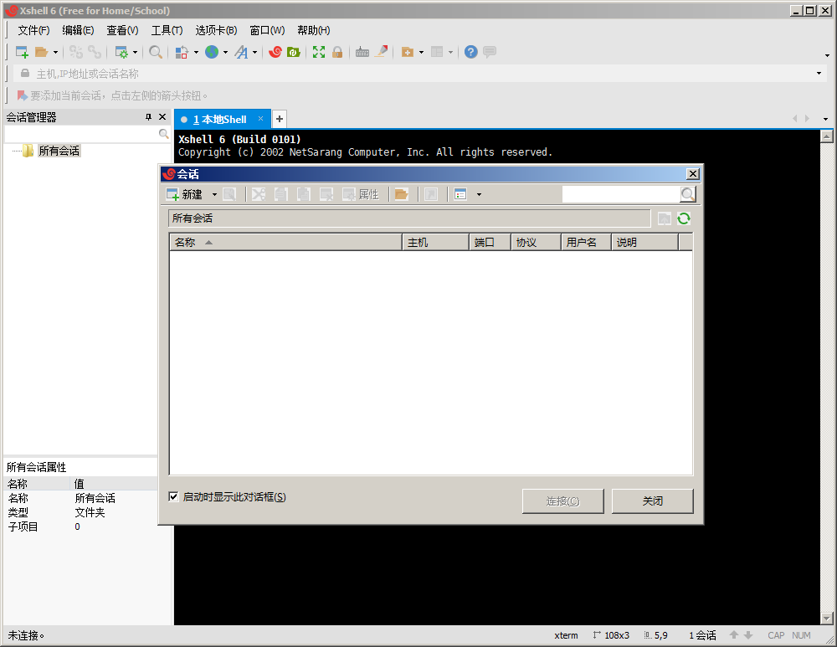Screen dimensions: 837x647
Task: Open the 工具(T) menu
Action: 167,30
